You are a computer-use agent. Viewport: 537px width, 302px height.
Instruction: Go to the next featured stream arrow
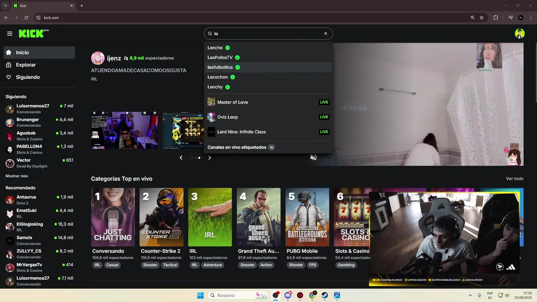210,158
